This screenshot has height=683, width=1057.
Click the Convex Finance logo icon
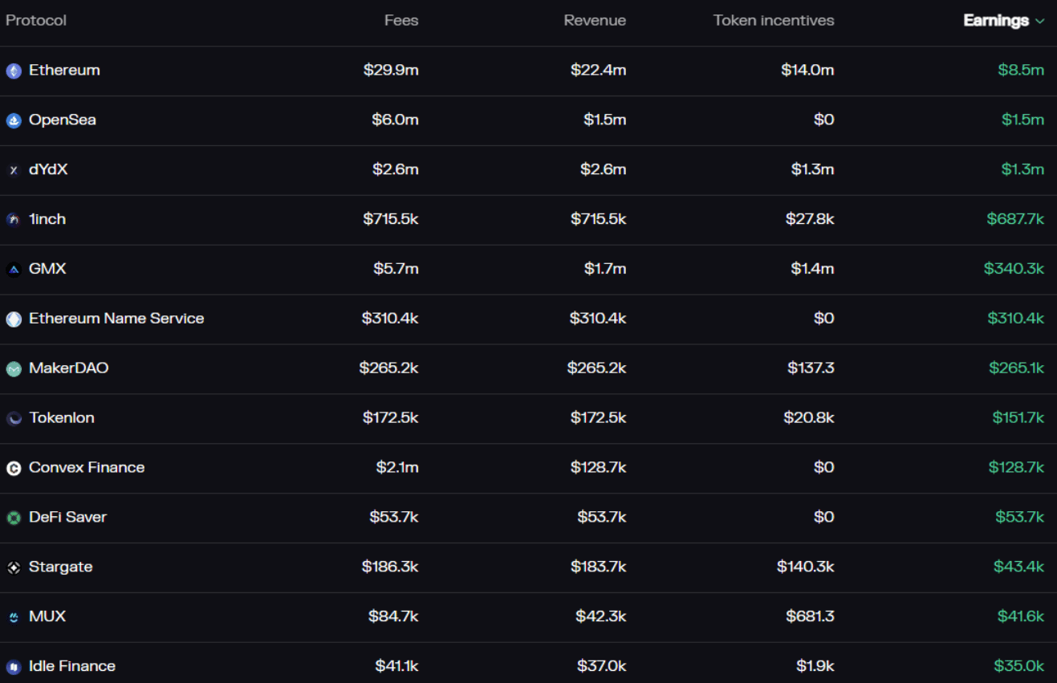(14, 469)
